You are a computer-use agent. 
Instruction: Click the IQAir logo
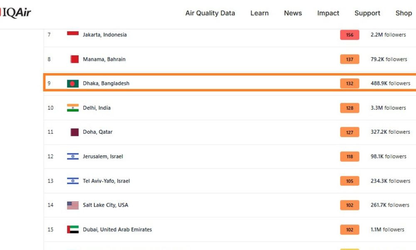15,13
